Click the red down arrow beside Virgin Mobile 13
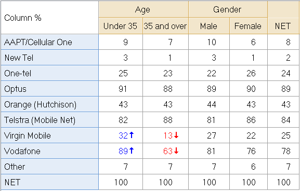The image size is (300, 191). click(176, 135)
